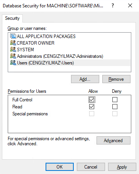The width and height of the screenshot is (139, 174).
Task: Open Advanced security settings
Action: (x=114, y=141)
